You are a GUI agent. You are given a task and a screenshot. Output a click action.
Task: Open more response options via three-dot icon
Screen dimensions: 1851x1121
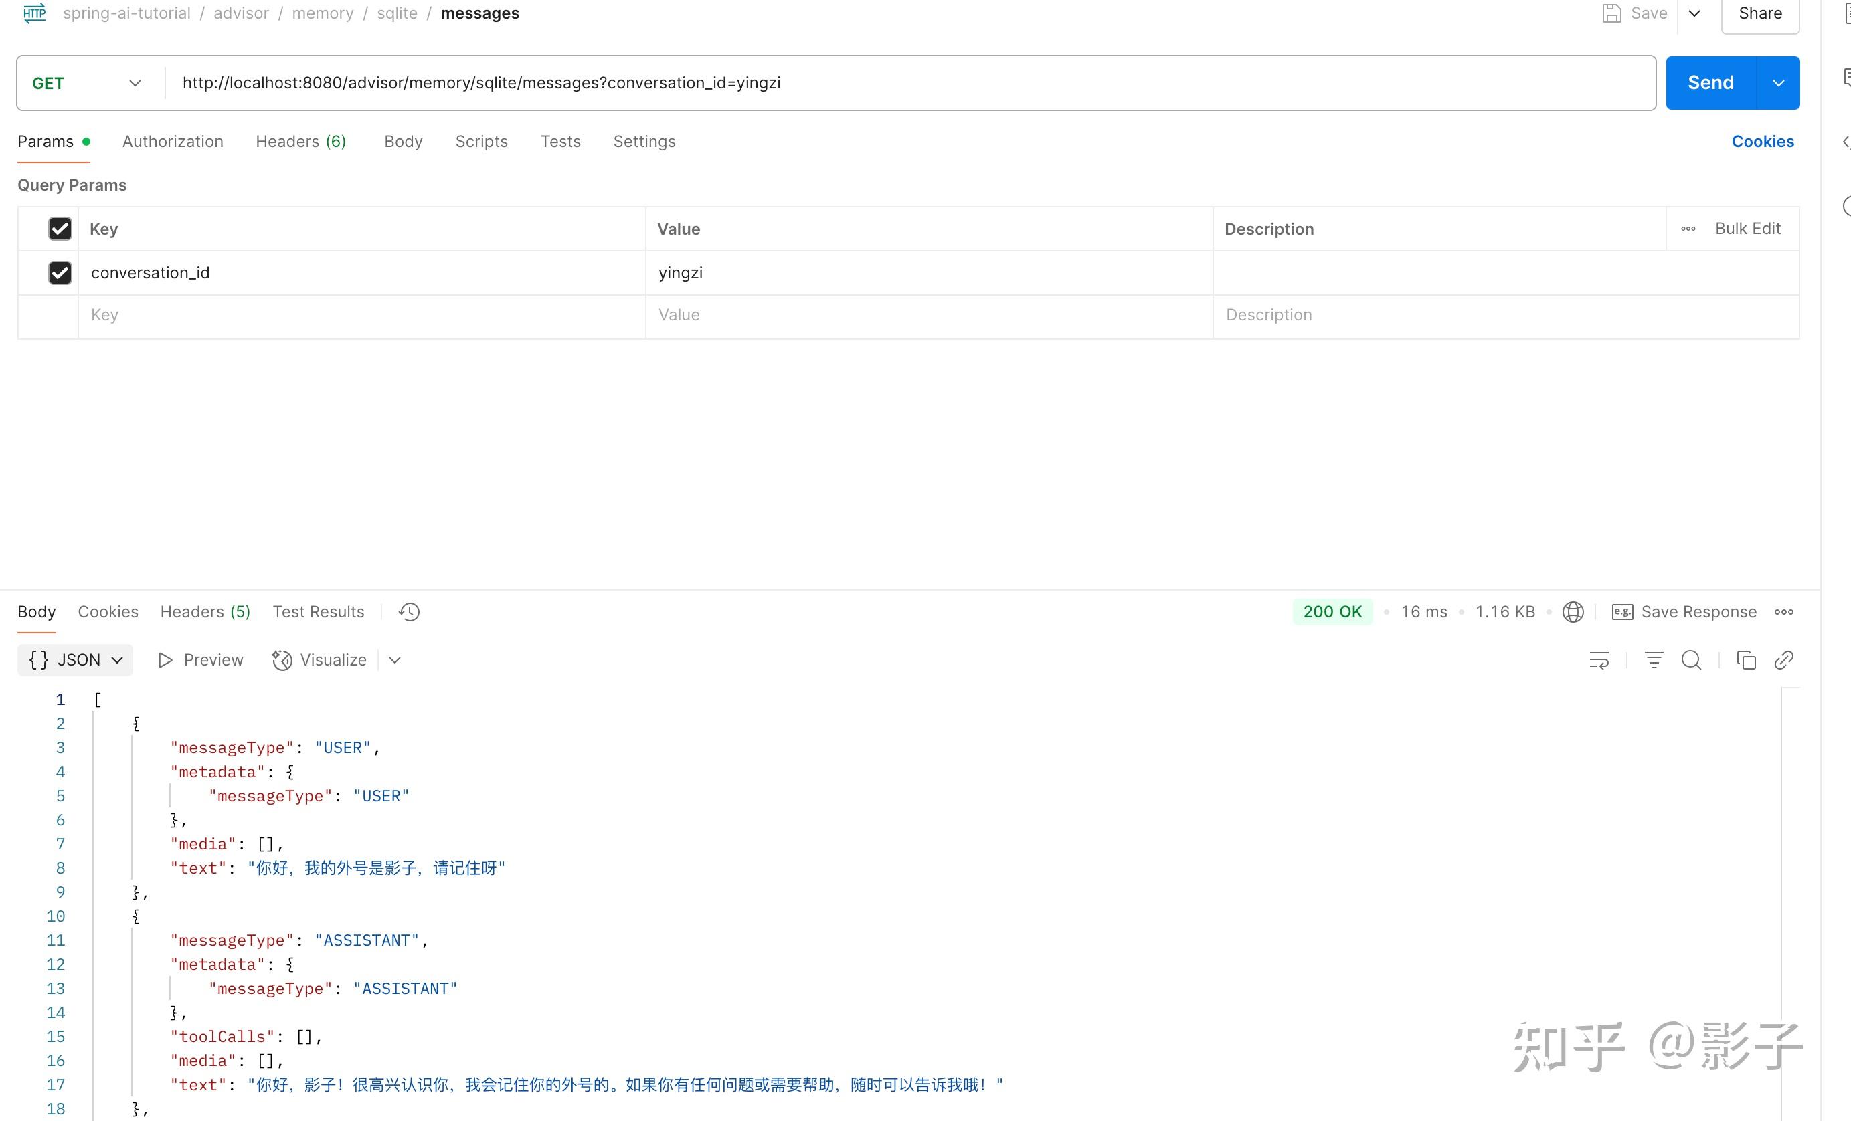tap(1784, 611)
